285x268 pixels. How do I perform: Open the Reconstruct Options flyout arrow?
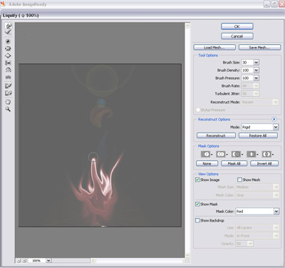tap(274, 119)
